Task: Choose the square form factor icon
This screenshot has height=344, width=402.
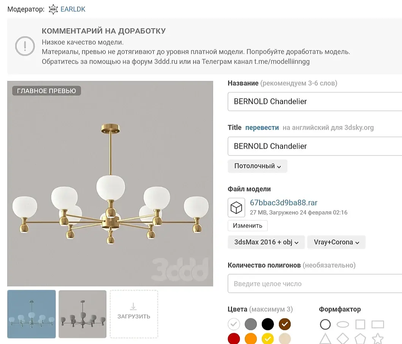Action: point(360,325)
